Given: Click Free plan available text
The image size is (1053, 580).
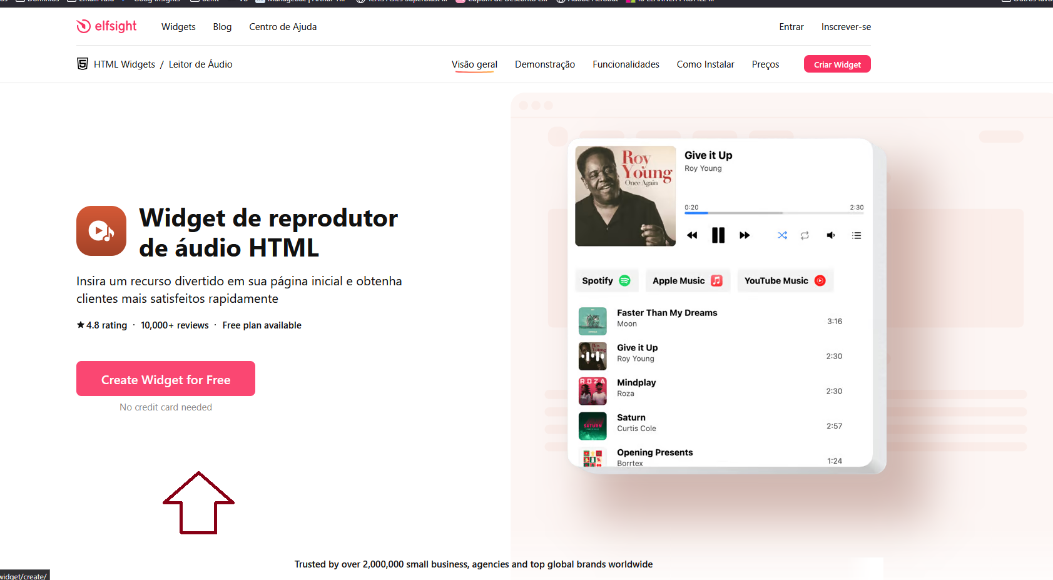Looking at the screenshot, I should click(262, 325).
